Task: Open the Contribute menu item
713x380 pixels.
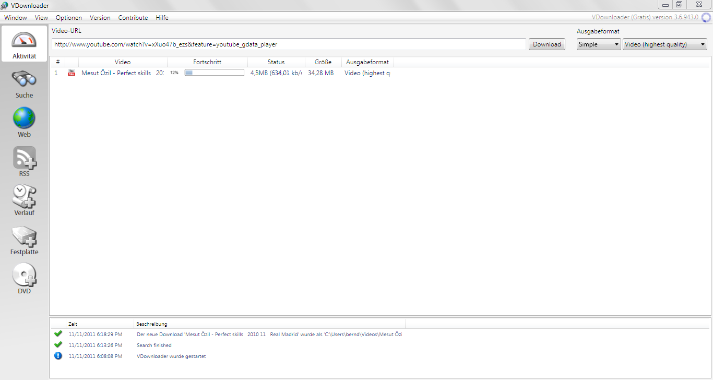Action: tap(133, 17)
